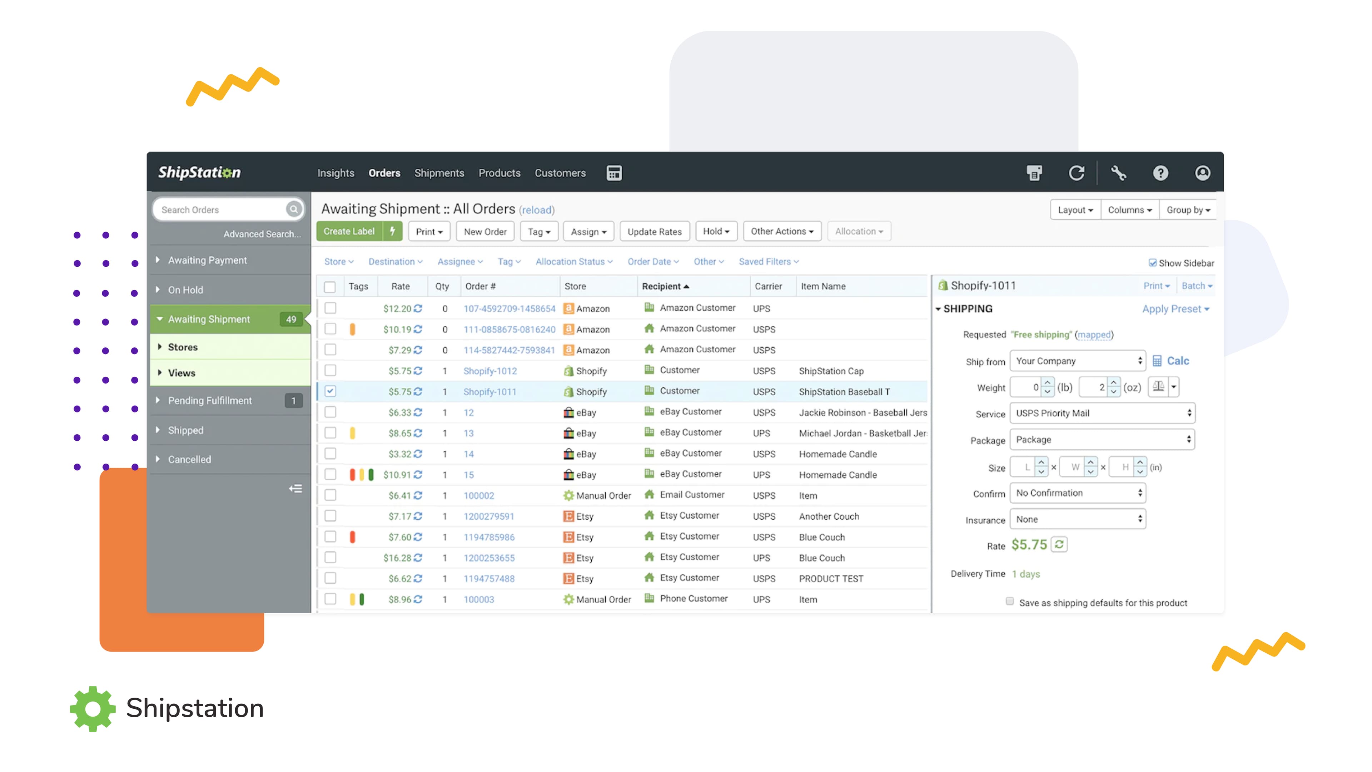The width and height of the screenshot is (1372, 772).
Task: Open settings wrench icon
Action: coord(1118,173)
